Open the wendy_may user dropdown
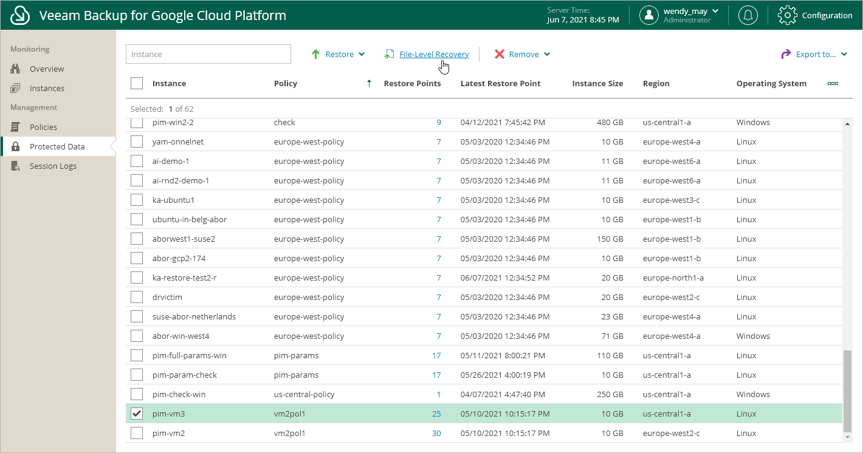Image resolution: width=863 pixels, height=453 pixels. point(715,11)
